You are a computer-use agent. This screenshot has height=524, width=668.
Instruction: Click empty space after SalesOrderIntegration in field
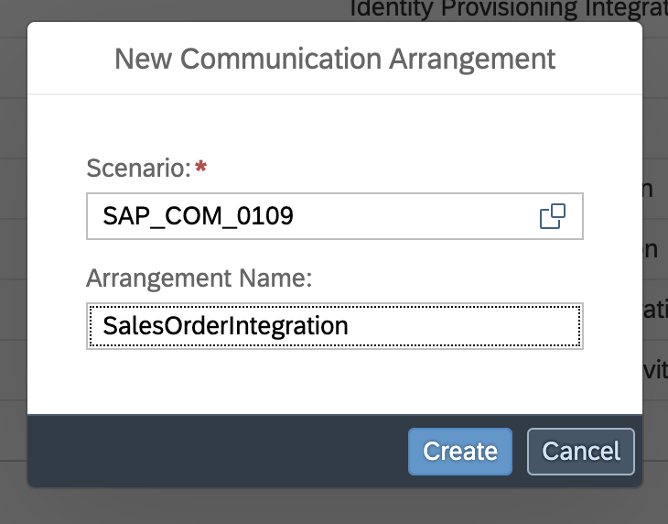pos(462,326)
